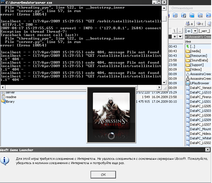Select the server file in left panel

[x=8, y=93]
